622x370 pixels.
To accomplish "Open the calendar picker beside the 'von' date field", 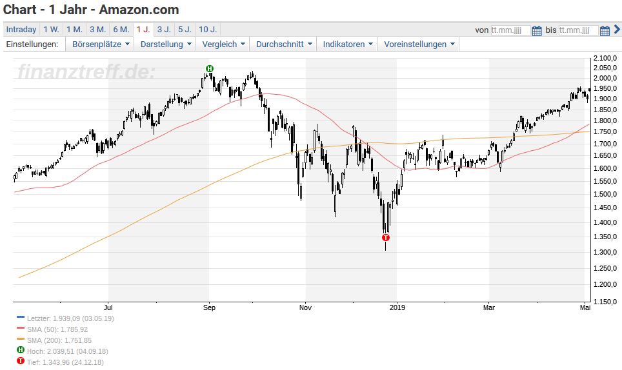I will (537, 30).
